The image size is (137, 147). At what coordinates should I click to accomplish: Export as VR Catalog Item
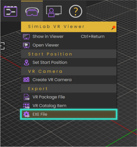point(69,106)
